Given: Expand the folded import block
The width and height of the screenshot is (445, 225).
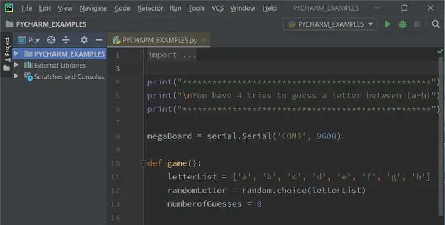Looking at the screenshot, I should (x=144, y=54).
